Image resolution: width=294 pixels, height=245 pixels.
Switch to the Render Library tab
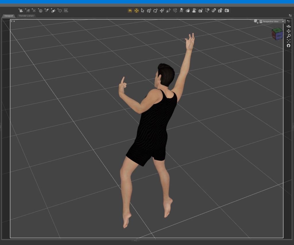pyautogui.click(x=26, y=16)
